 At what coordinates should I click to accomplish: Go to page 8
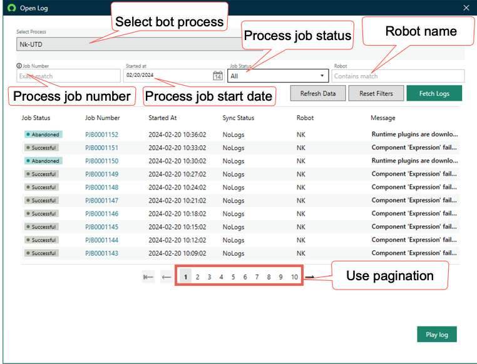pyautogui.click(x=269, y=277)
